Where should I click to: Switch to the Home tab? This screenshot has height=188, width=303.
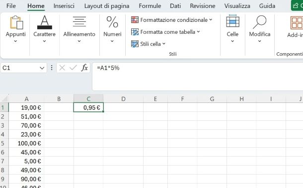coord(36,6)
